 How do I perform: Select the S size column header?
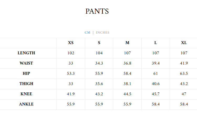tap(99, 43)
